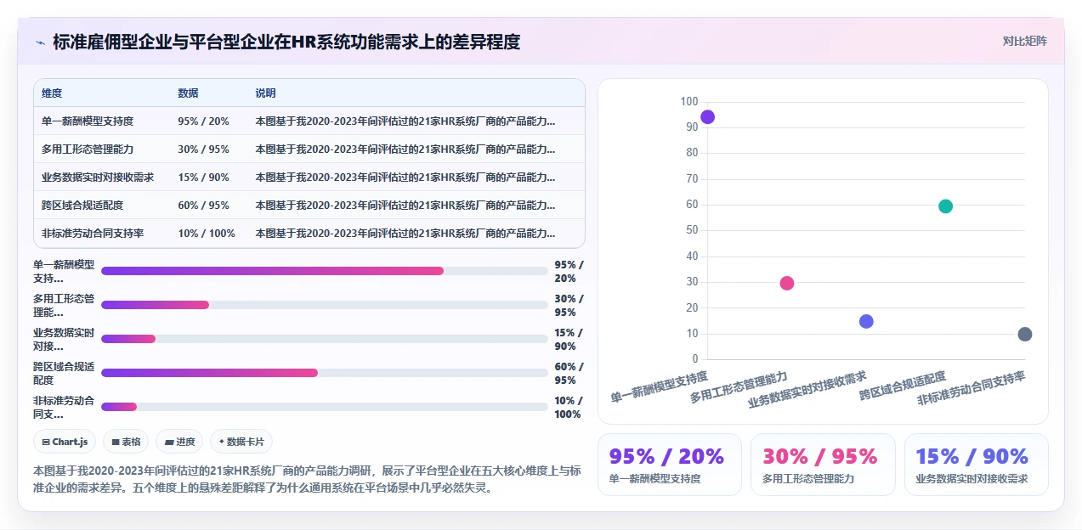The image size is (1082, 530).
Task: Click the progress bar for 跨区域合规适 配度
Action: (324, 373)
